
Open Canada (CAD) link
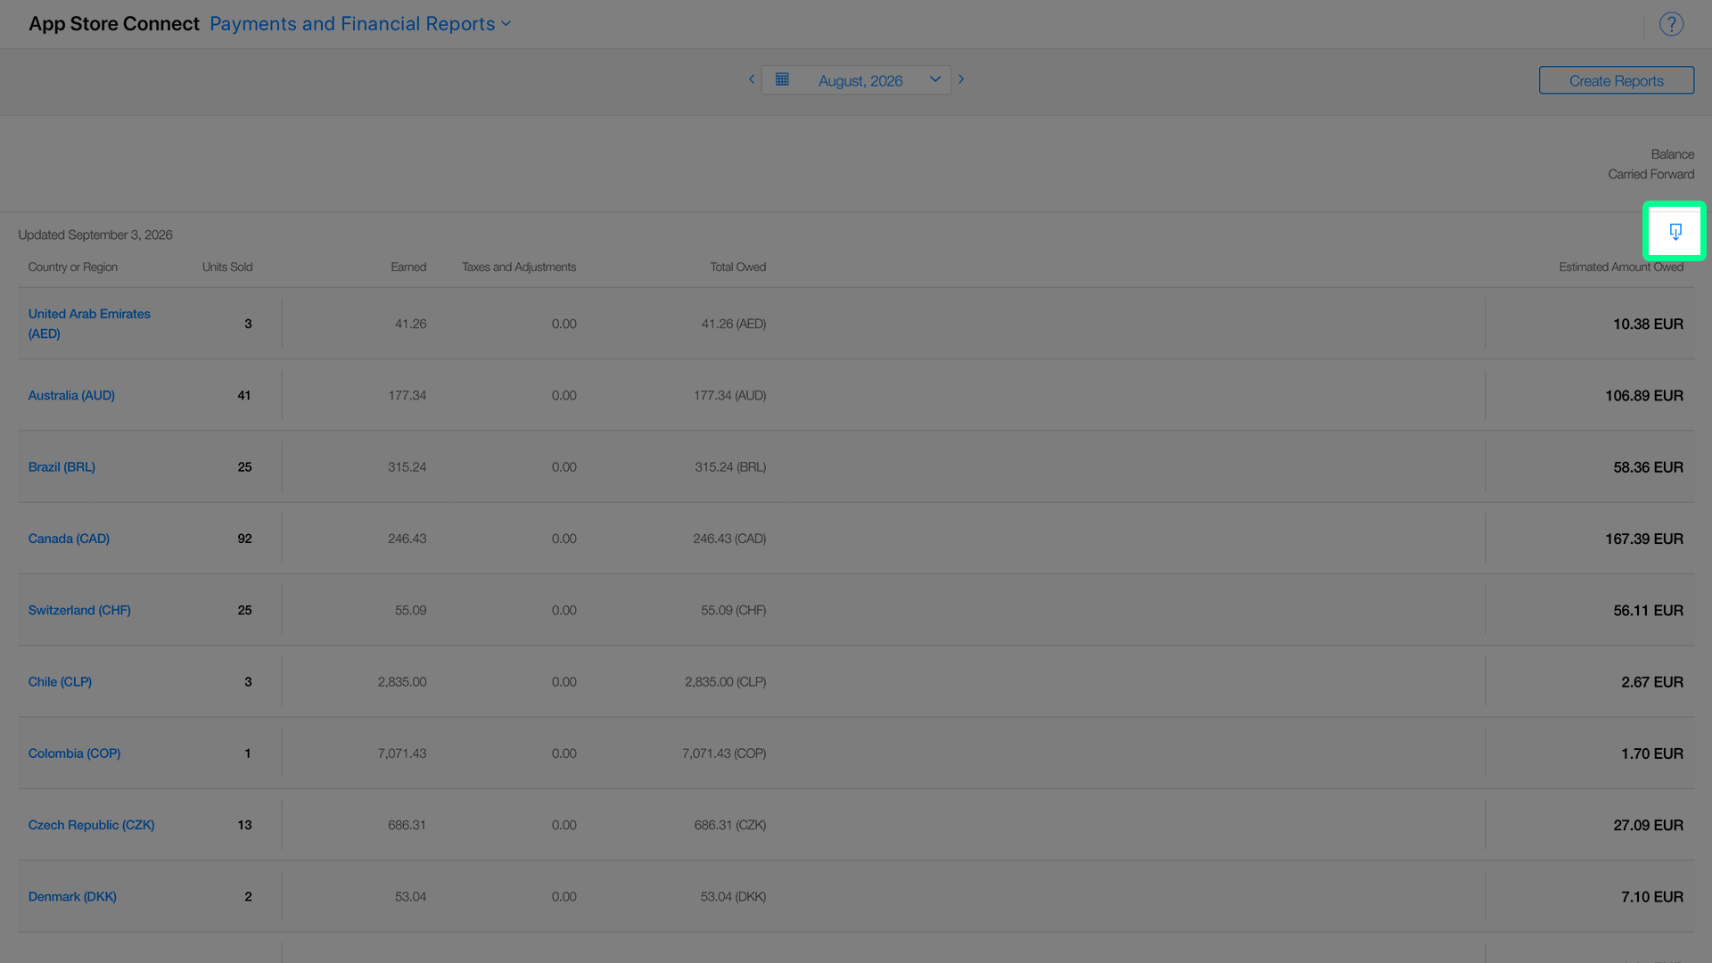click(69, 539)
